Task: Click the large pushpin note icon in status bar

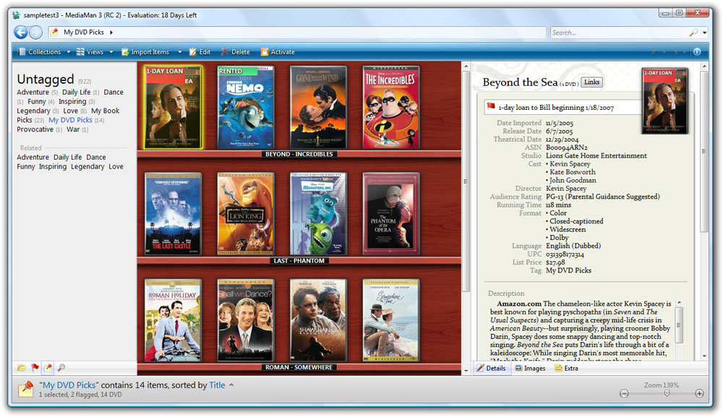Action: 26,389
